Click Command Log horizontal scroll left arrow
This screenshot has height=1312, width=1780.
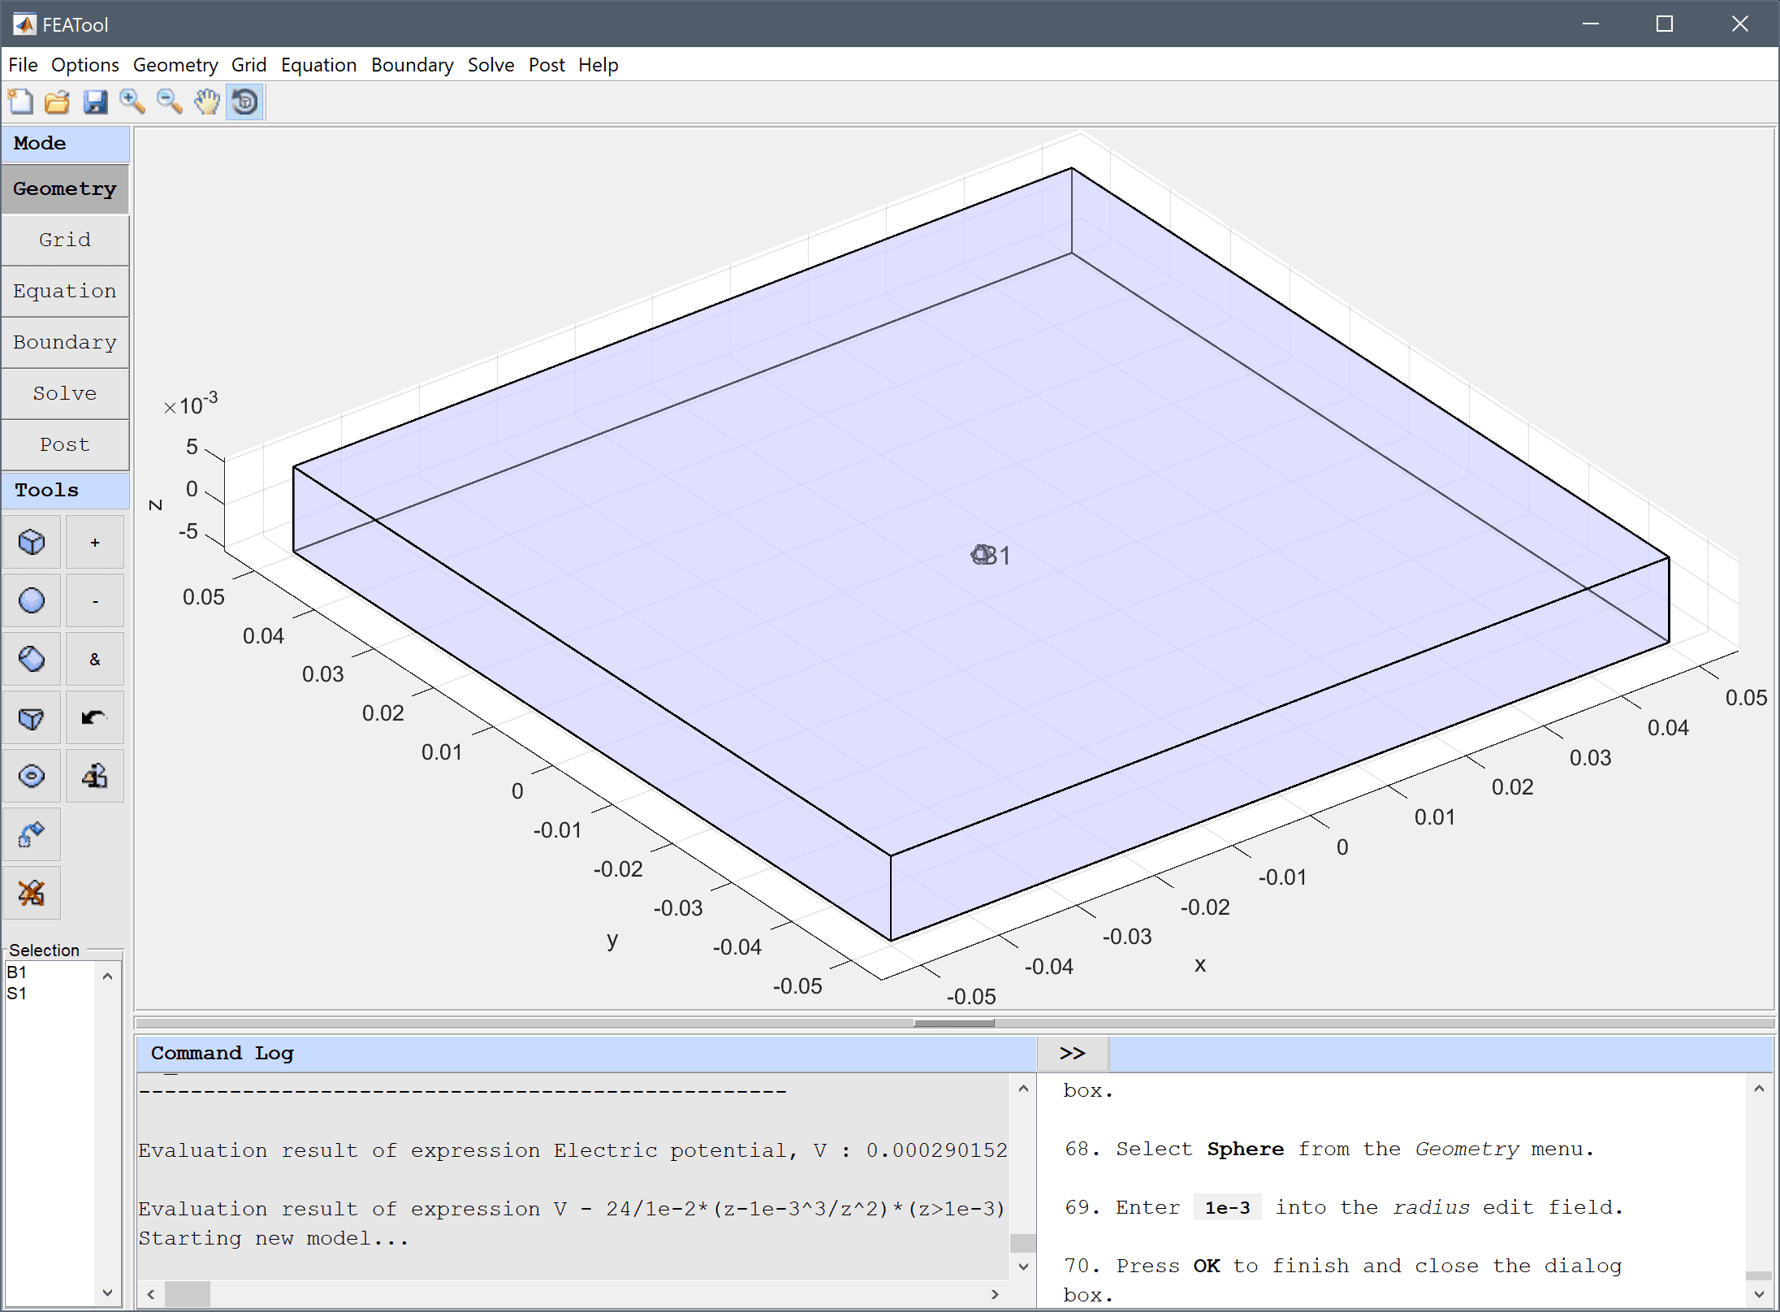(x=151, y=1294)
